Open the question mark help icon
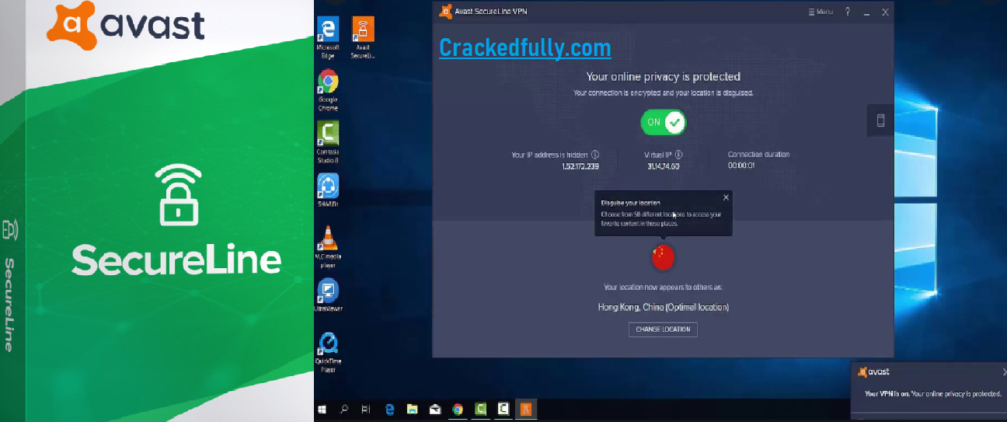This screenshot has height=422, width=1007. (x=848, y=12)
